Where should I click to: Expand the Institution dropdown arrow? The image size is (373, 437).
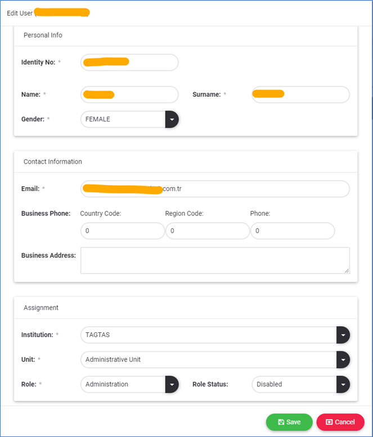[343, 335]
